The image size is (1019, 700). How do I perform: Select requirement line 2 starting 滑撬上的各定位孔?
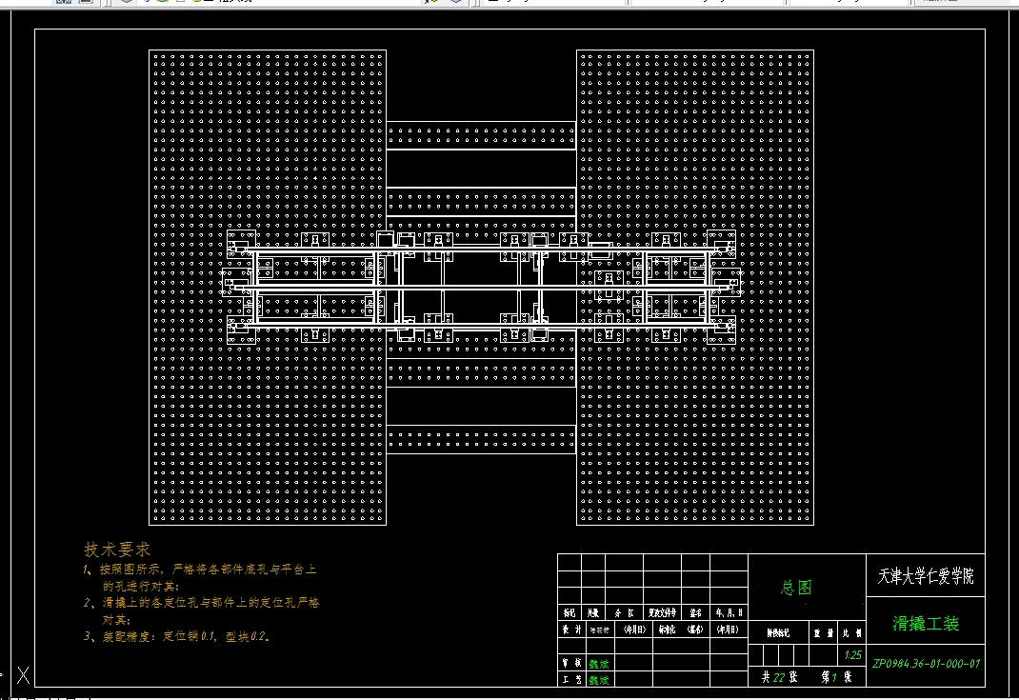point(202,603)
